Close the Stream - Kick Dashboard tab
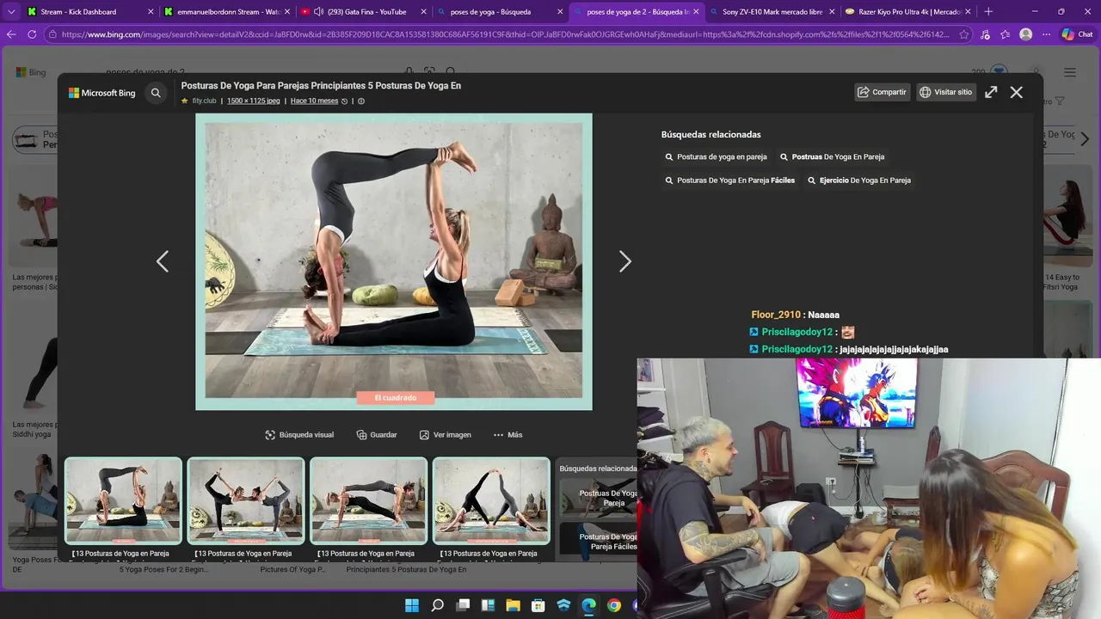Screen dimensions: 1101x619 (x=151, y=12)
